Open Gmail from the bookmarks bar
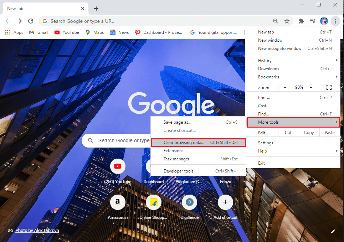The image size is (344, 242). [x=38, y=32]
